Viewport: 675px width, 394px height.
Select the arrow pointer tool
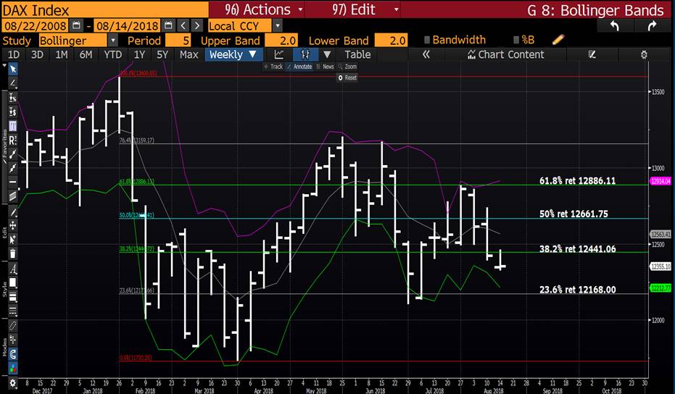pos(13,69)
